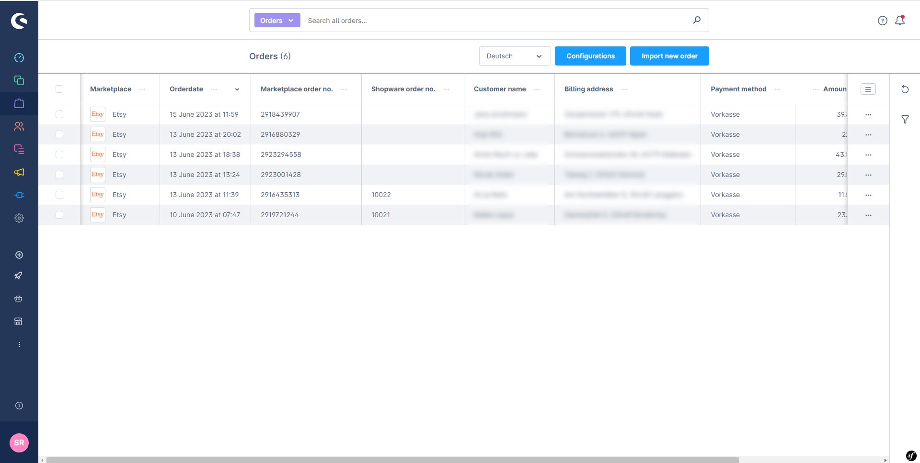Click the storefront icon in sidebar
The image size is (920, 463).
[x=18, y=321]
